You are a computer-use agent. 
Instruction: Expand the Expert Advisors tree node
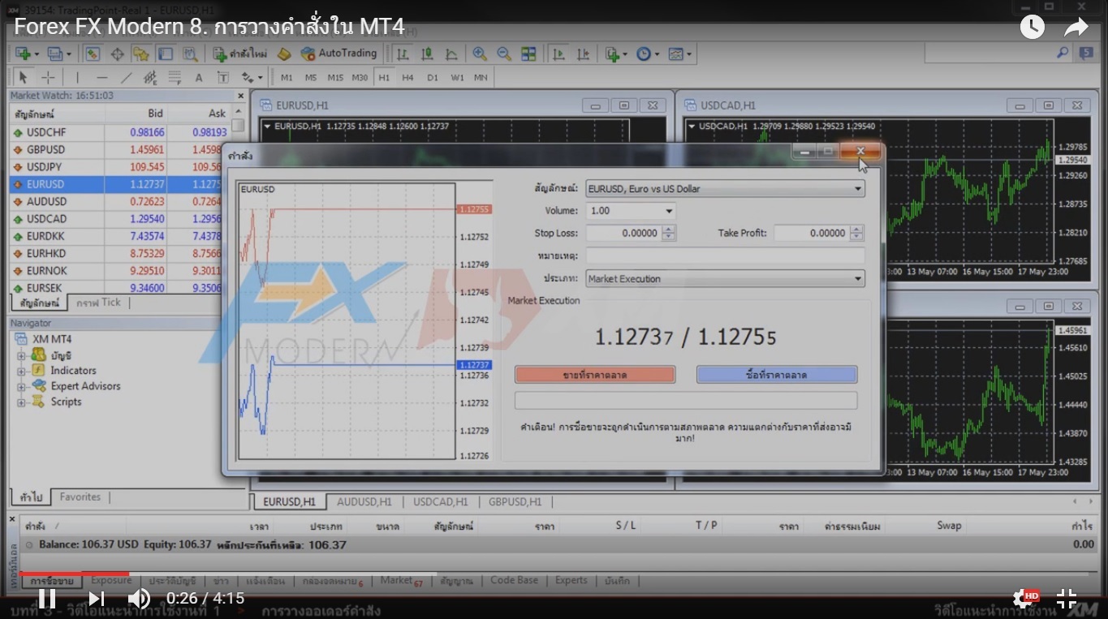(x=22, y=386)
